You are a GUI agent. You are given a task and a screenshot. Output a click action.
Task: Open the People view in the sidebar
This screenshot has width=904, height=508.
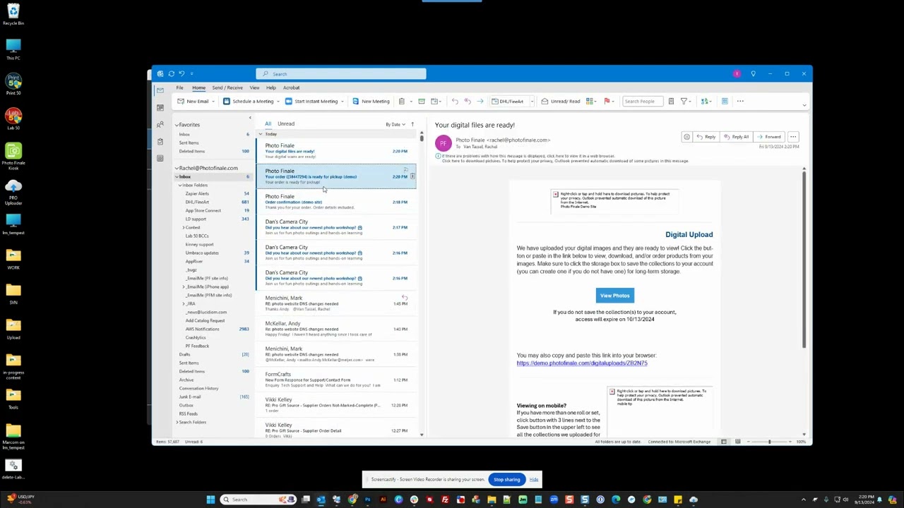(x=160, y=124)
